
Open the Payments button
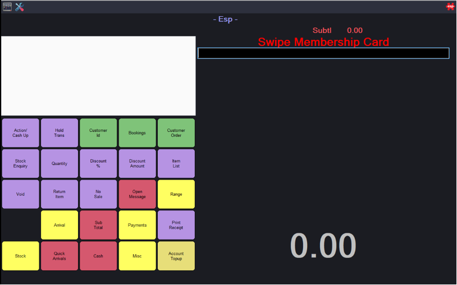(x=138, y=225)
